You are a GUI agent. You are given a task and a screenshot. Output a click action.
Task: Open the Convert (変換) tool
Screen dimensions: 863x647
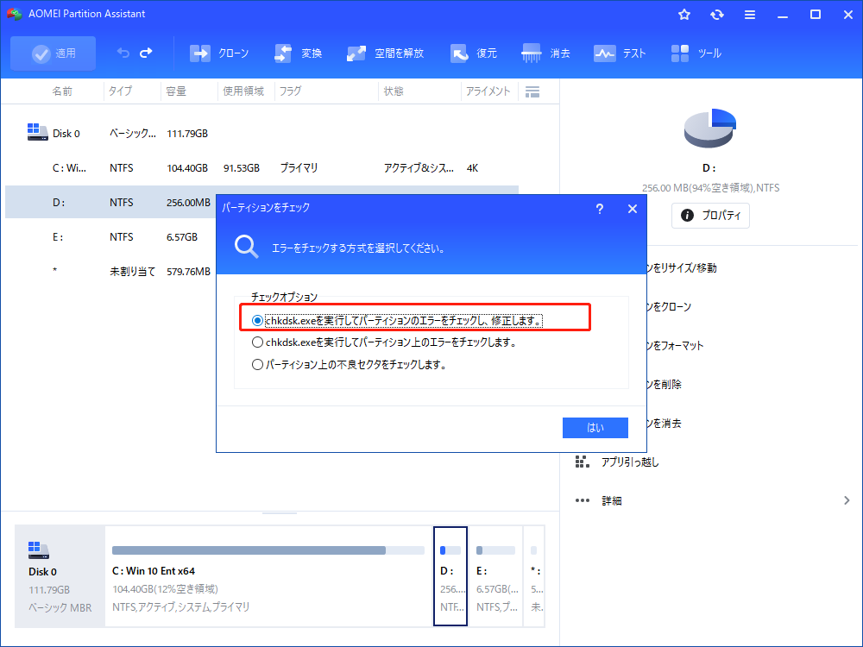[284, 53]
